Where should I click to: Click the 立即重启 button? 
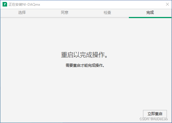pos(155,114)
